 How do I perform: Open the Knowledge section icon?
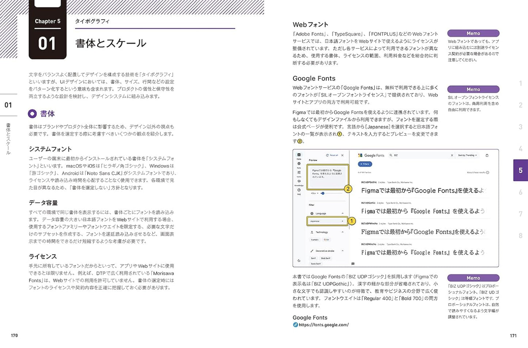[x=299, y=182]
